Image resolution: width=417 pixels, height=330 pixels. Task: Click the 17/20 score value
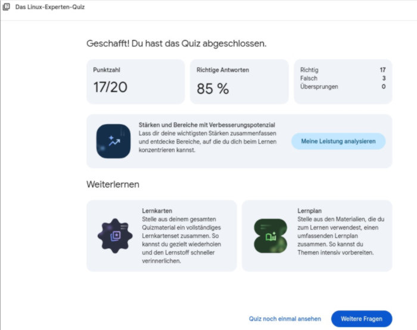pos(110,88)
